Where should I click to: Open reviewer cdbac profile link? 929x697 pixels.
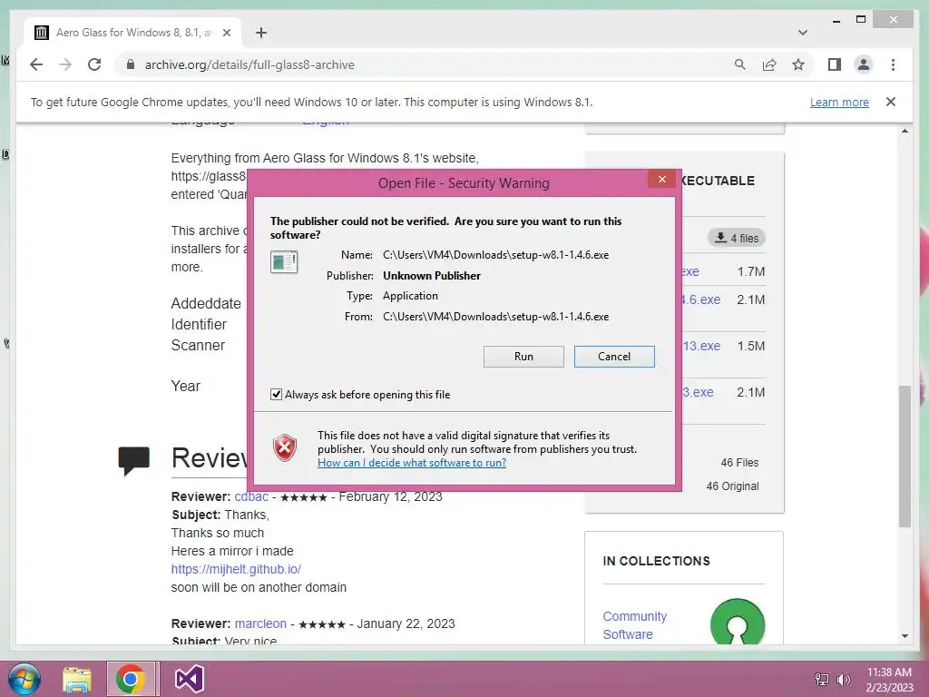[x=251, y=496]
